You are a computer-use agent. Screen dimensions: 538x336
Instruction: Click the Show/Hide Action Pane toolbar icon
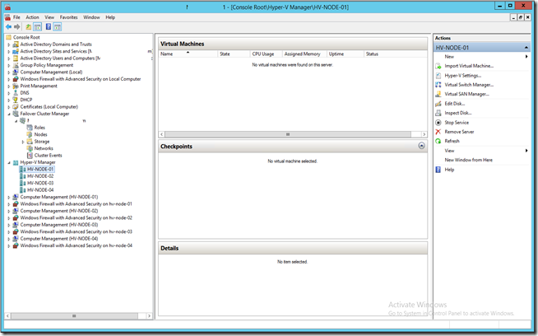tap(58, 27)
